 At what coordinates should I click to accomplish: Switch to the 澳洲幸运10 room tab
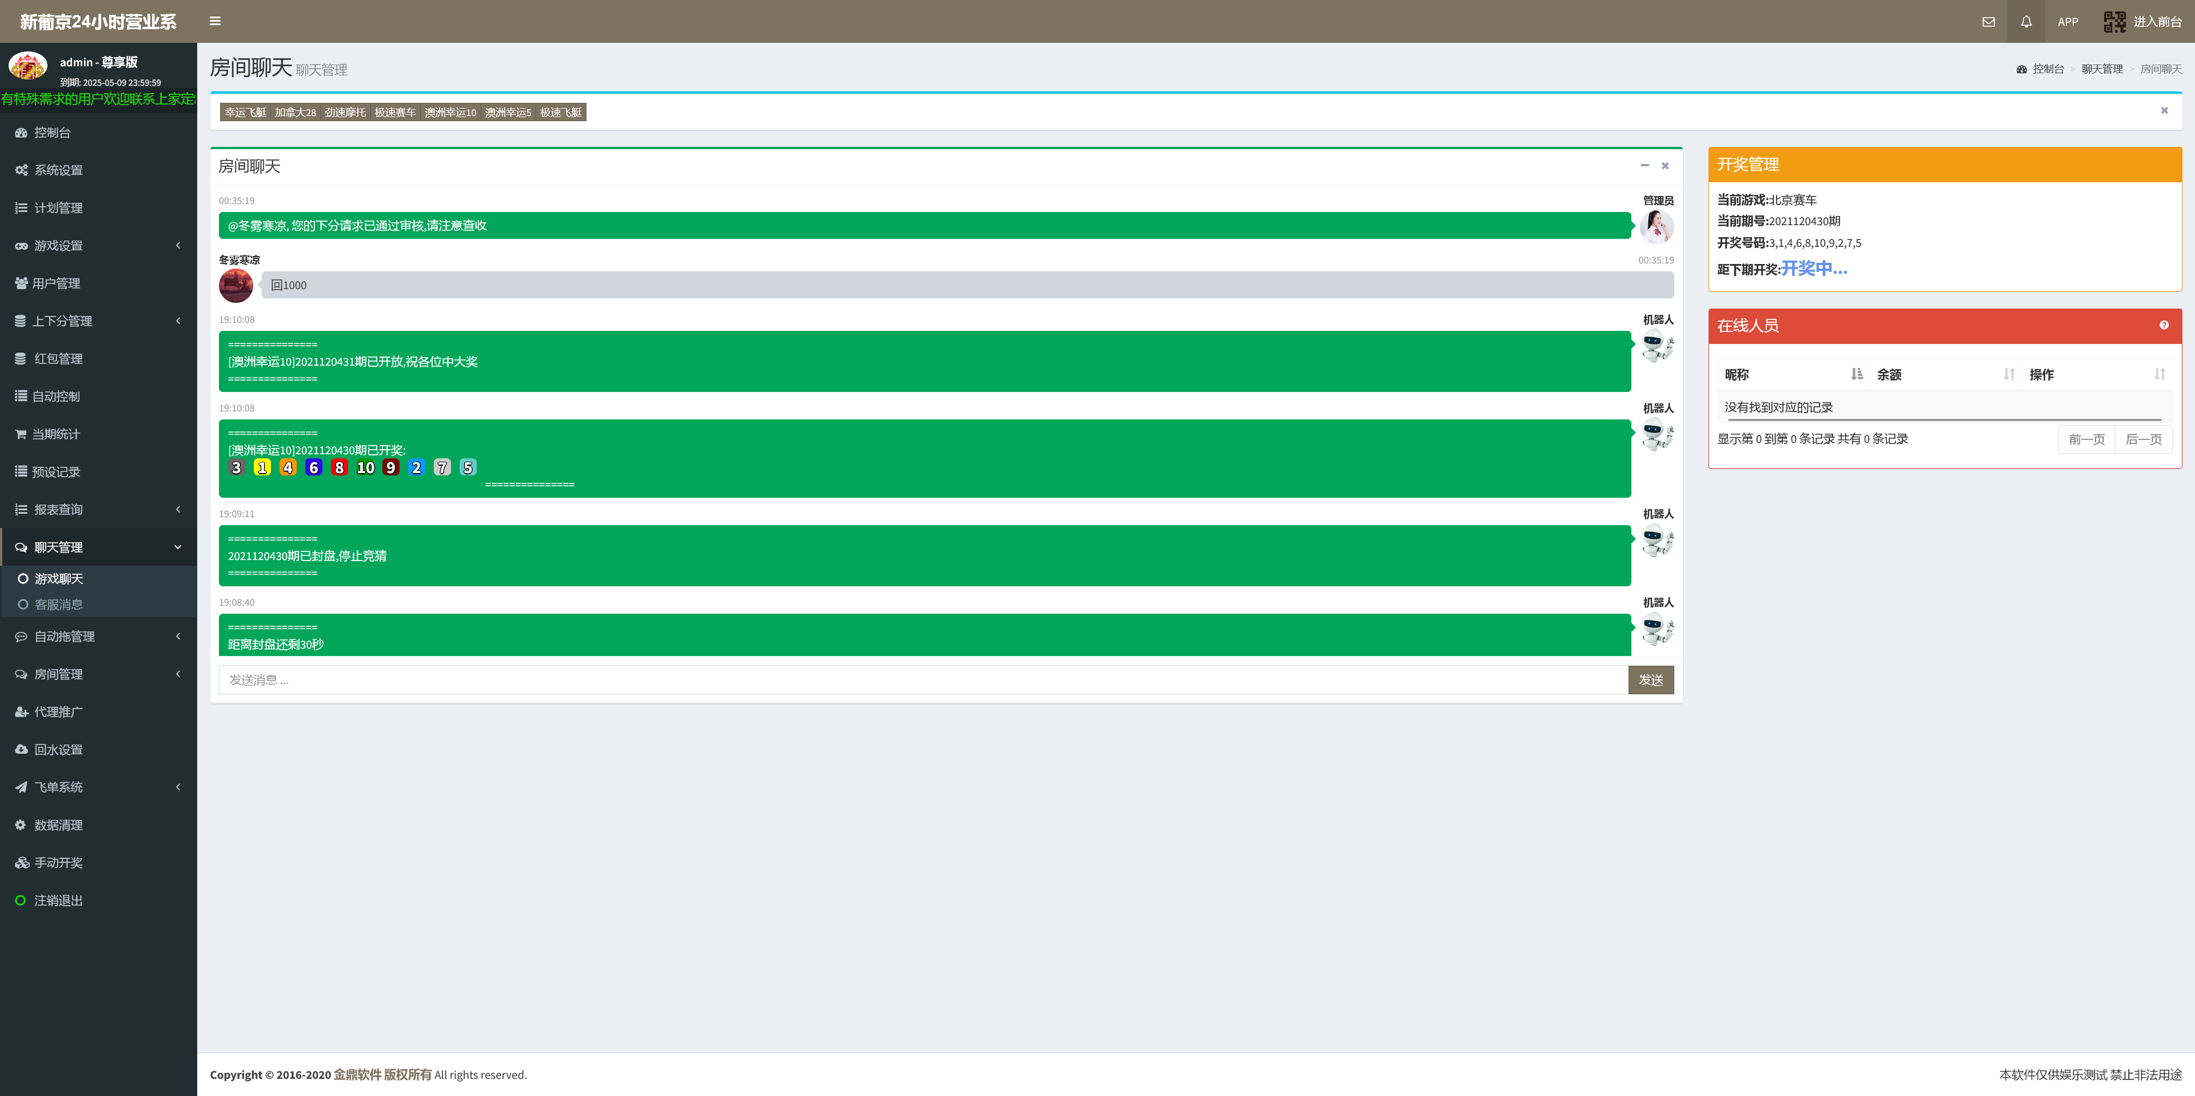[450, 113]
